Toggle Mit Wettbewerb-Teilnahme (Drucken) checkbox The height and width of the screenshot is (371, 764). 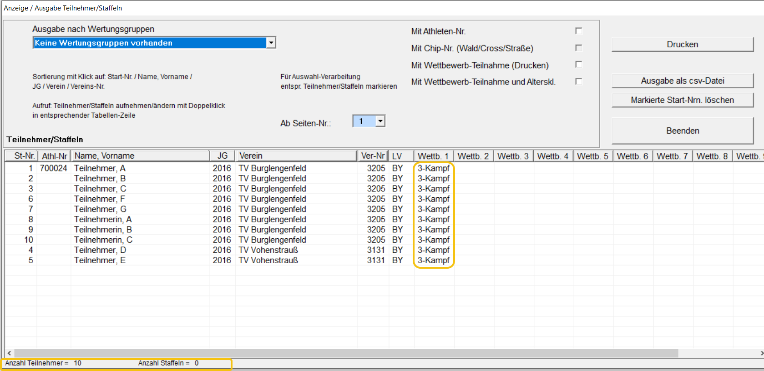(x=578, y=65)
